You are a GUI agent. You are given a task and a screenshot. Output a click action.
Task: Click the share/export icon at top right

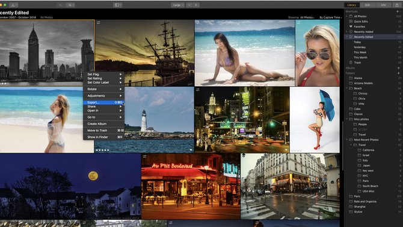click(x=397, y=5)
